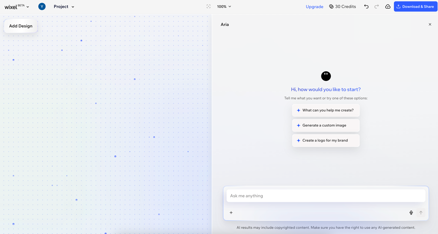The height and width of the screenshot is (234, 438).
Task: Select the fit-to-screen icon near zoom control
Action: (x=208, y=6)
